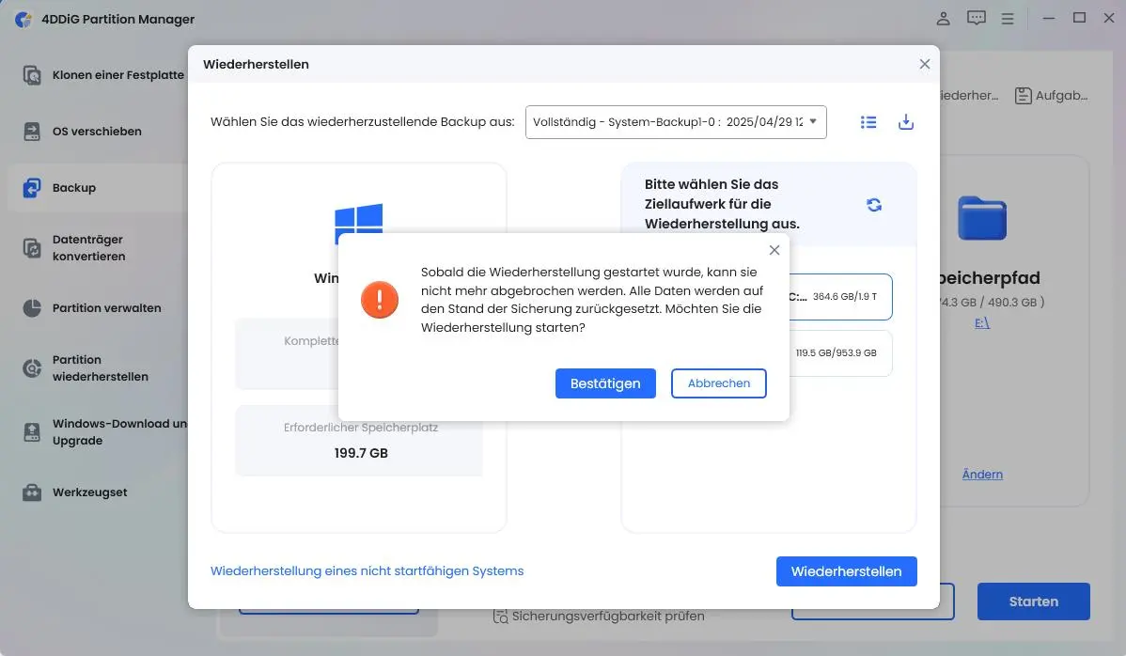
Task: Click the 4DDiG app logo
Action: pos(23,20)
